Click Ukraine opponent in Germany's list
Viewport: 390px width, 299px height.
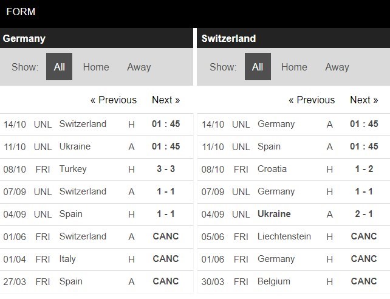coord(75,146)
